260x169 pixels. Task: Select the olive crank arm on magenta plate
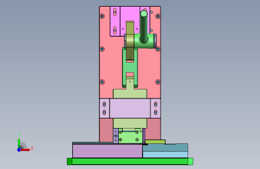click(x=130, y=41)
